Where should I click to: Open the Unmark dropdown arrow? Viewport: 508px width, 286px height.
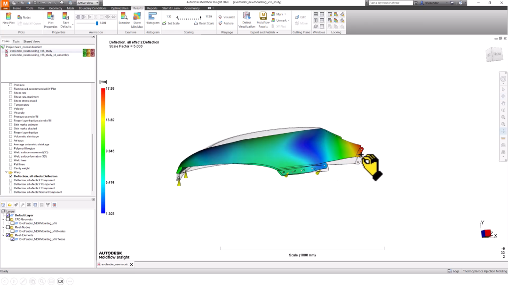(288, 20)
